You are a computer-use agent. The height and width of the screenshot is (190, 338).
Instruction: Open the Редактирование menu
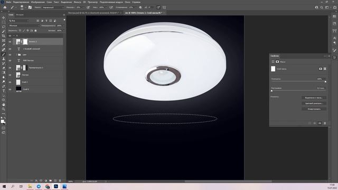pos(21,2)
